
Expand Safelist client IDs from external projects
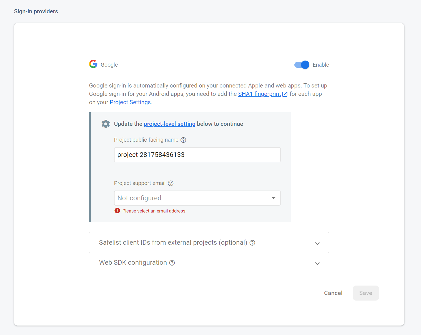[317, 243]
